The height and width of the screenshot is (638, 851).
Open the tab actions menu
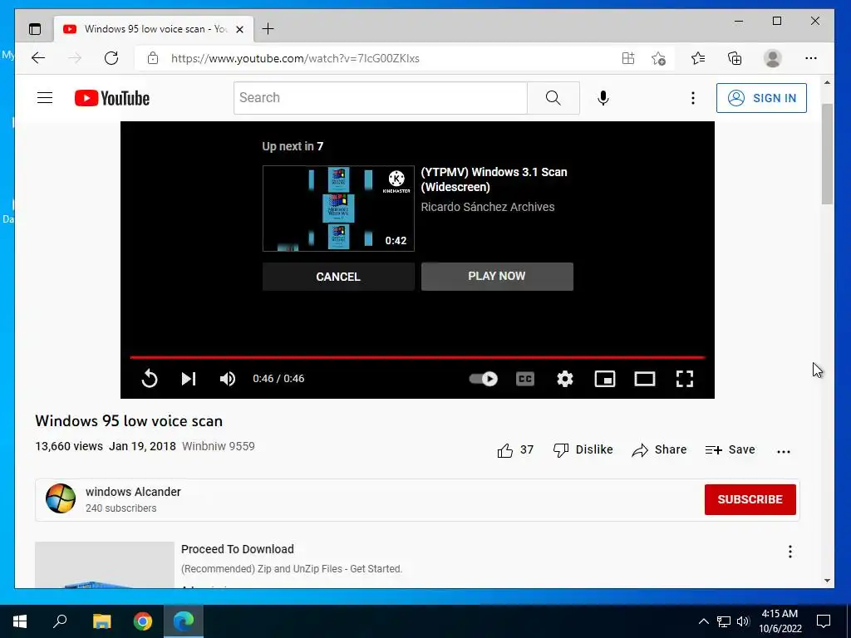35,29
